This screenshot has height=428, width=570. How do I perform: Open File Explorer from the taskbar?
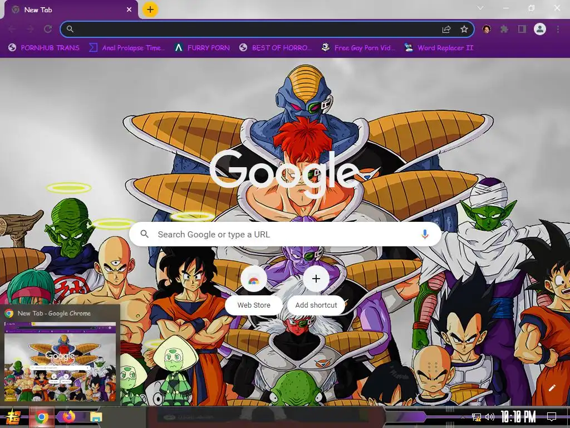[x=96, y=417]
